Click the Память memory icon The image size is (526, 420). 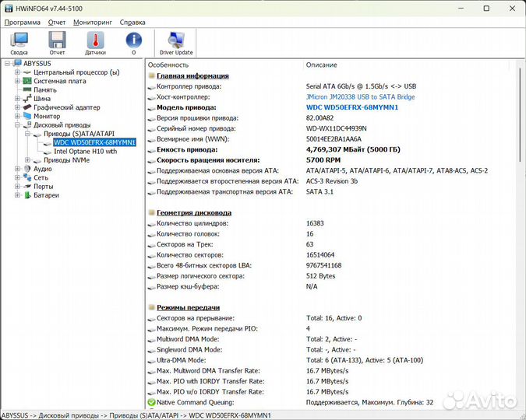27,89
